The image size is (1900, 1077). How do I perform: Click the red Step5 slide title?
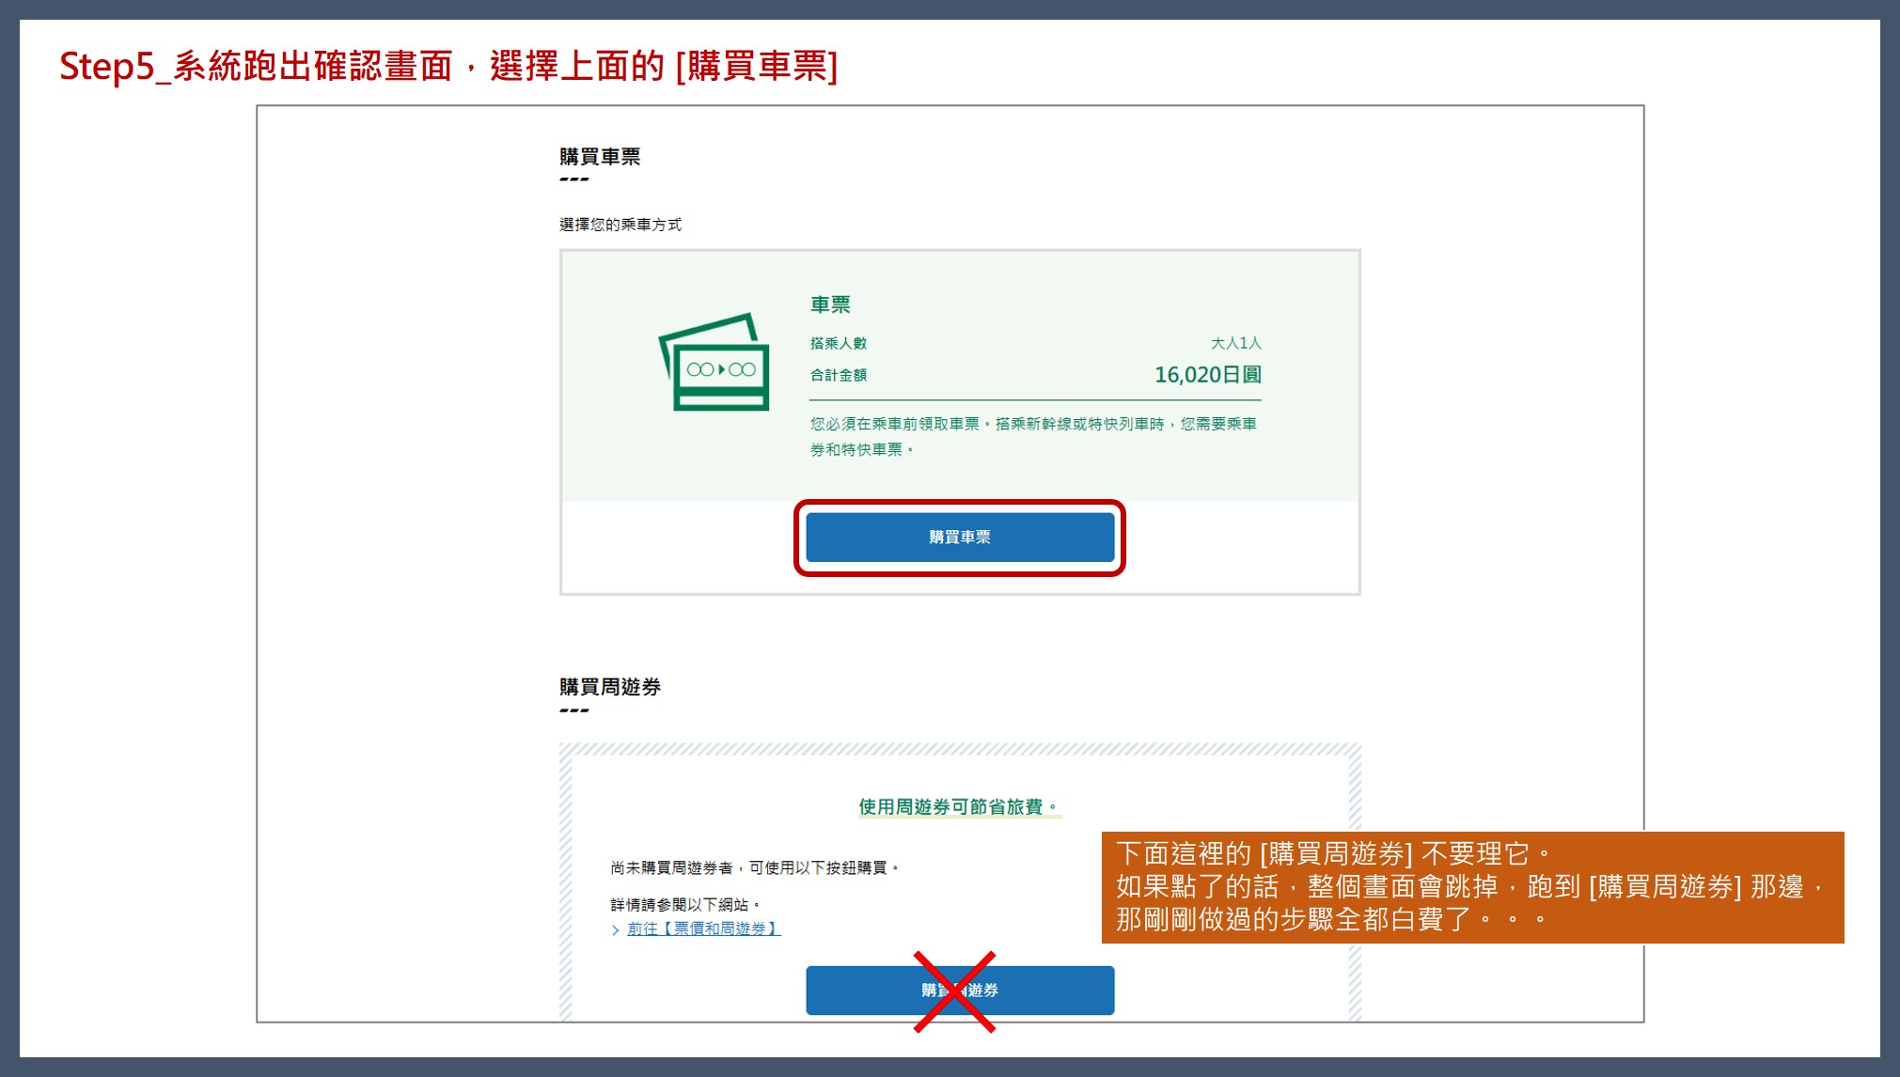448,67
